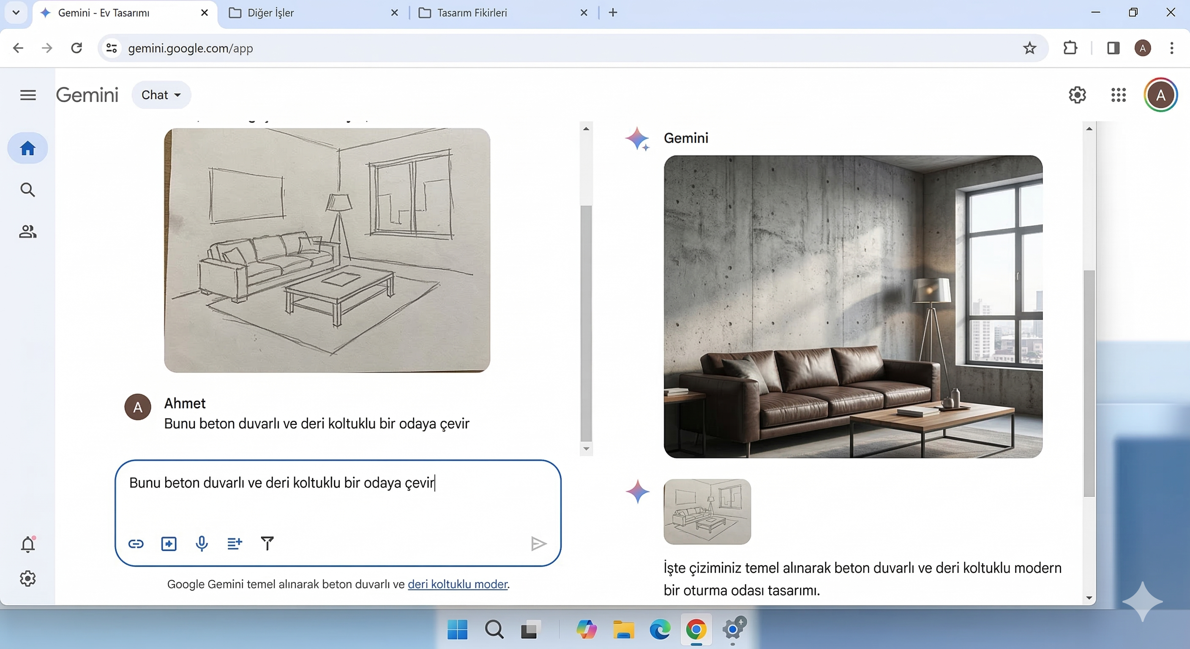Toggle the Chrome side panel

(1114, 48)
